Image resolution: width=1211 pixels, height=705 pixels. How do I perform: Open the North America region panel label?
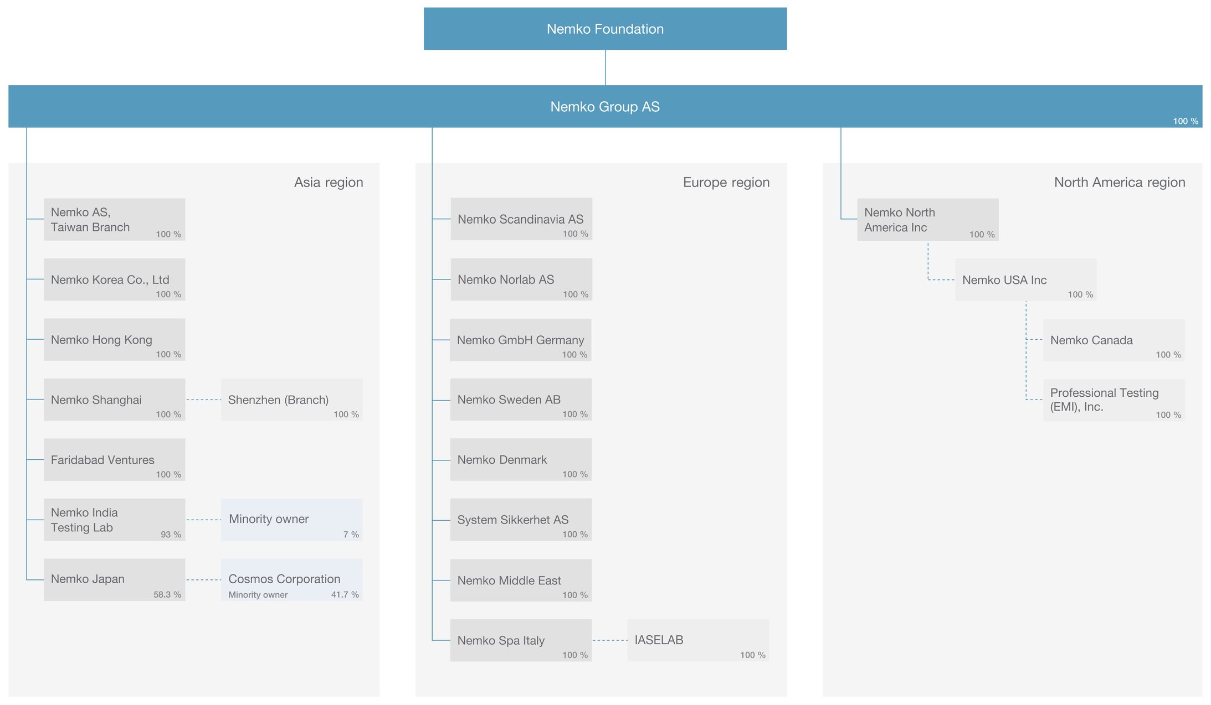pos(1119,182)
